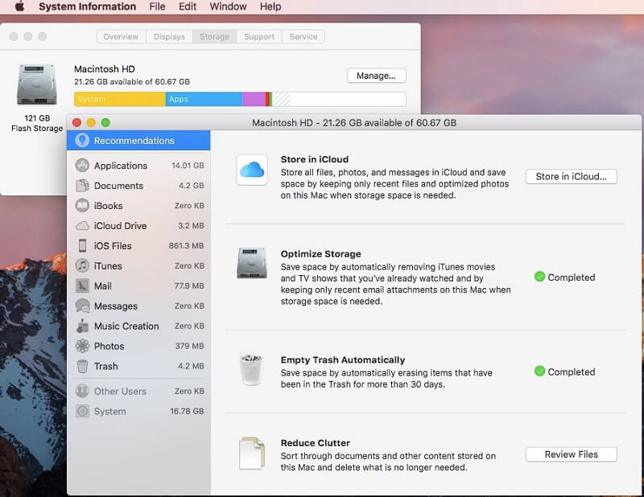Click the Mail stamp icon
Viewport: 644px width, 497px height.
(x=82, y=285)
